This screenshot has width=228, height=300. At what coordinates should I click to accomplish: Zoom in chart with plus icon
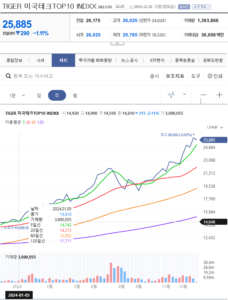coord(220,95)
